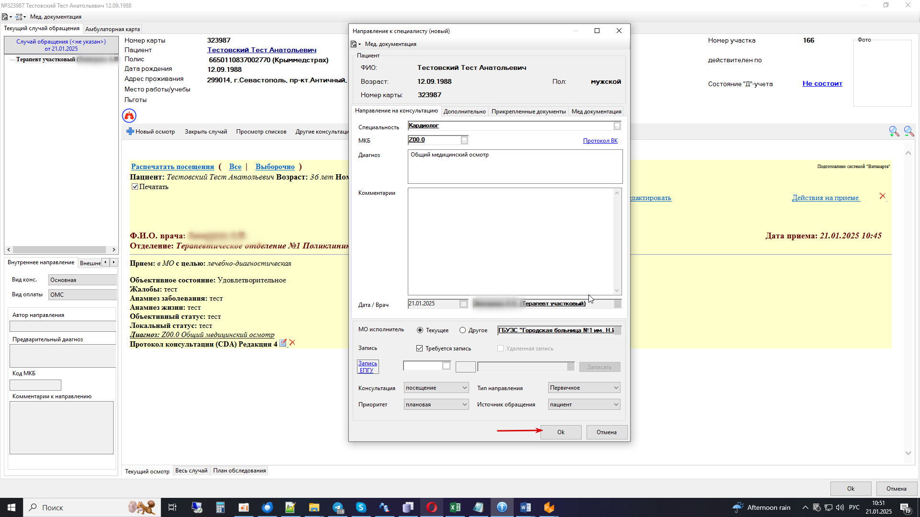Click the Не состоит link
920x517 pixels.
[822, 83]
